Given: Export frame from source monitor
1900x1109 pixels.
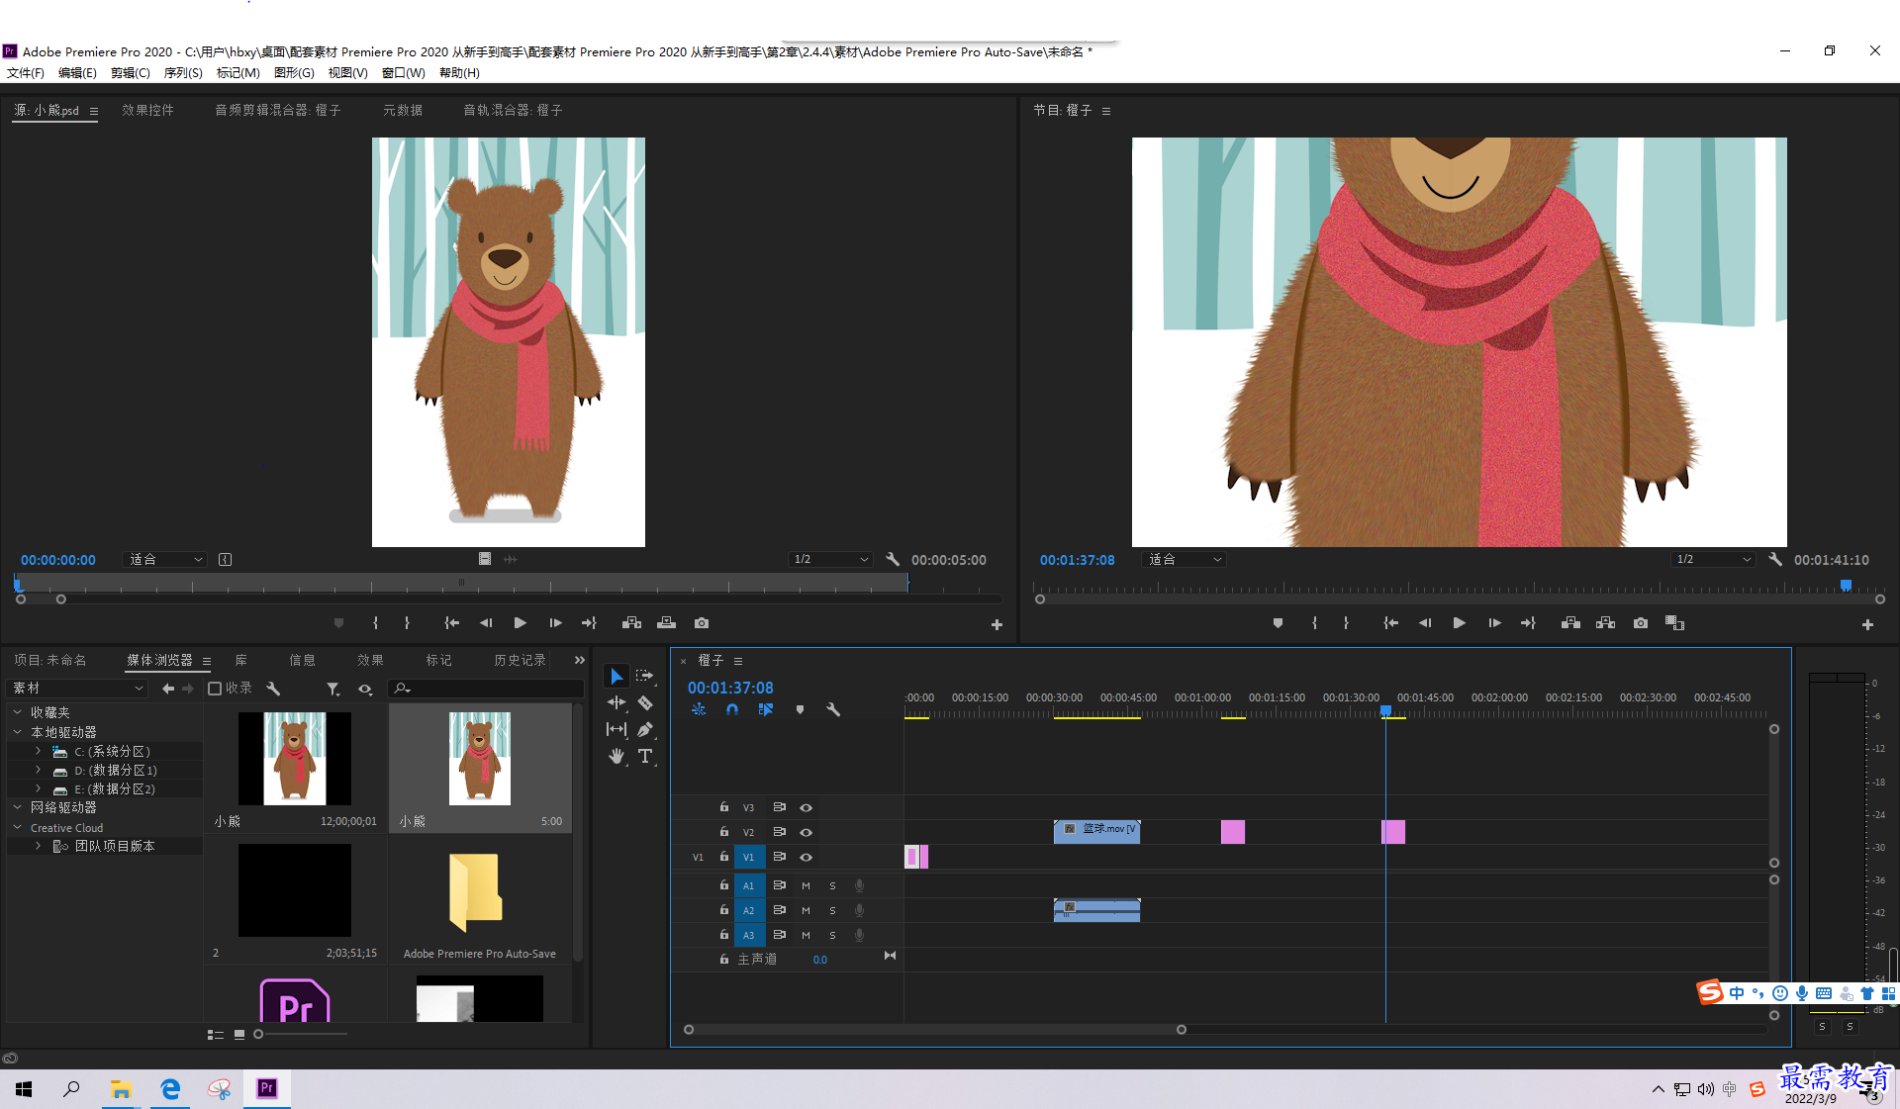Looking at the screenshot, I should tap(702, 623).
